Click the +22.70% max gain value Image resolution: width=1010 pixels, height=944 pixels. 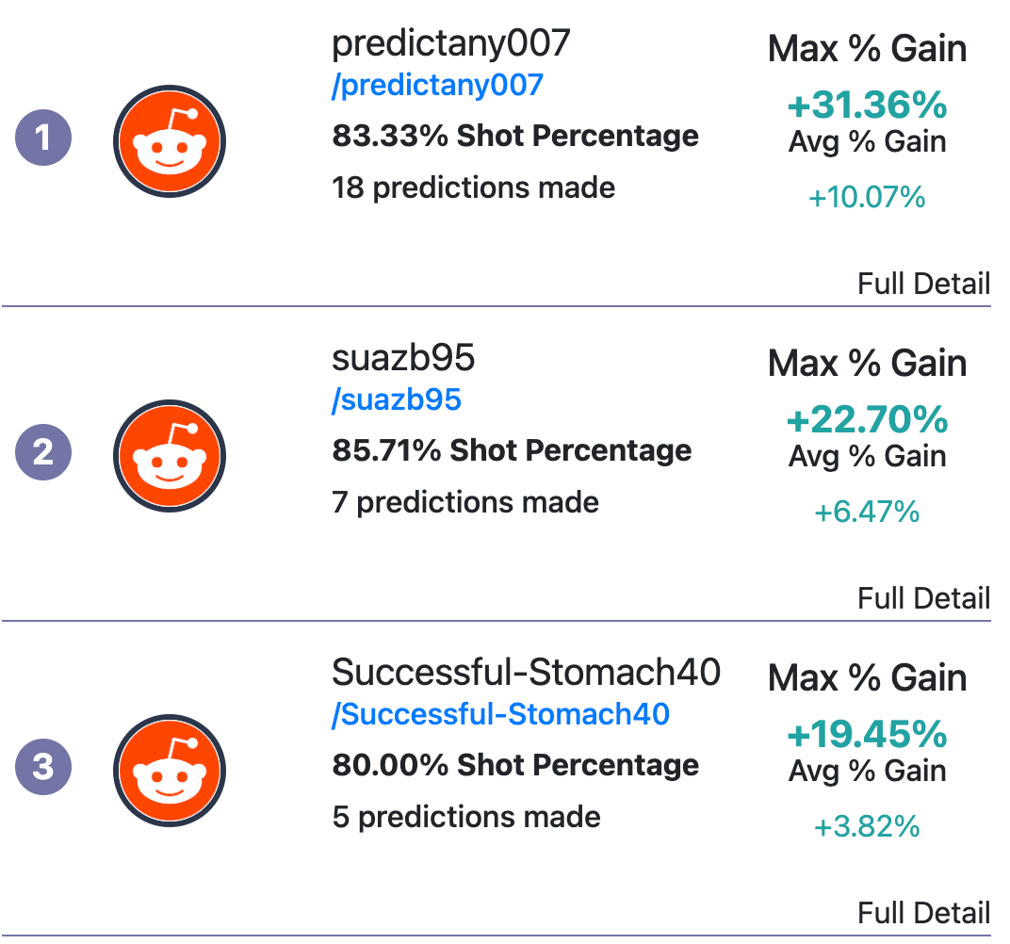tap(867, 420)
